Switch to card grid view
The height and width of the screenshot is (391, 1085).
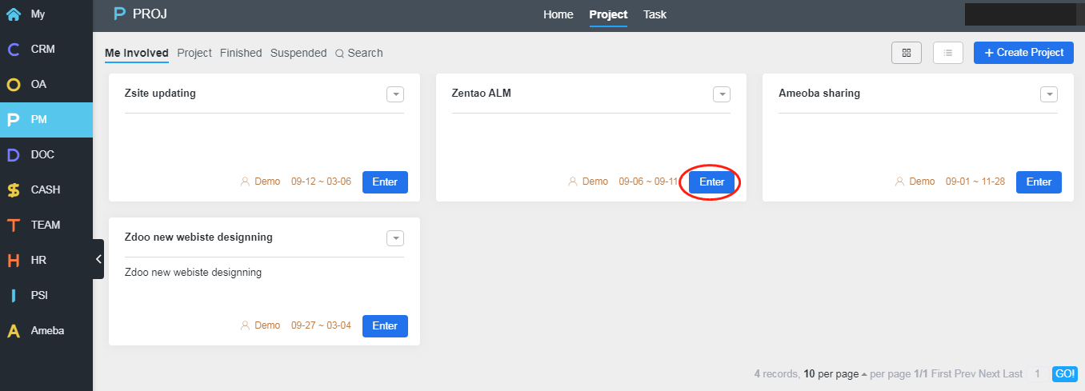pos(907,53)
